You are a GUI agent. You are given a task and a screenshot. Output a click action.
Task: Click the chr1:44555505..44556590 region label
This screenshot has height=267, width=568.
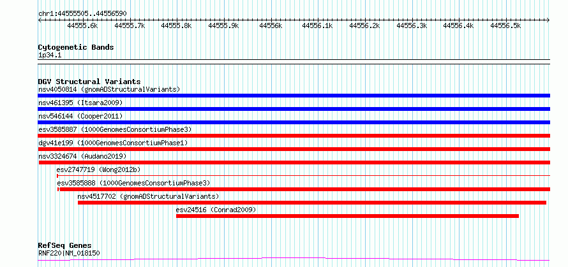point(82,13)
